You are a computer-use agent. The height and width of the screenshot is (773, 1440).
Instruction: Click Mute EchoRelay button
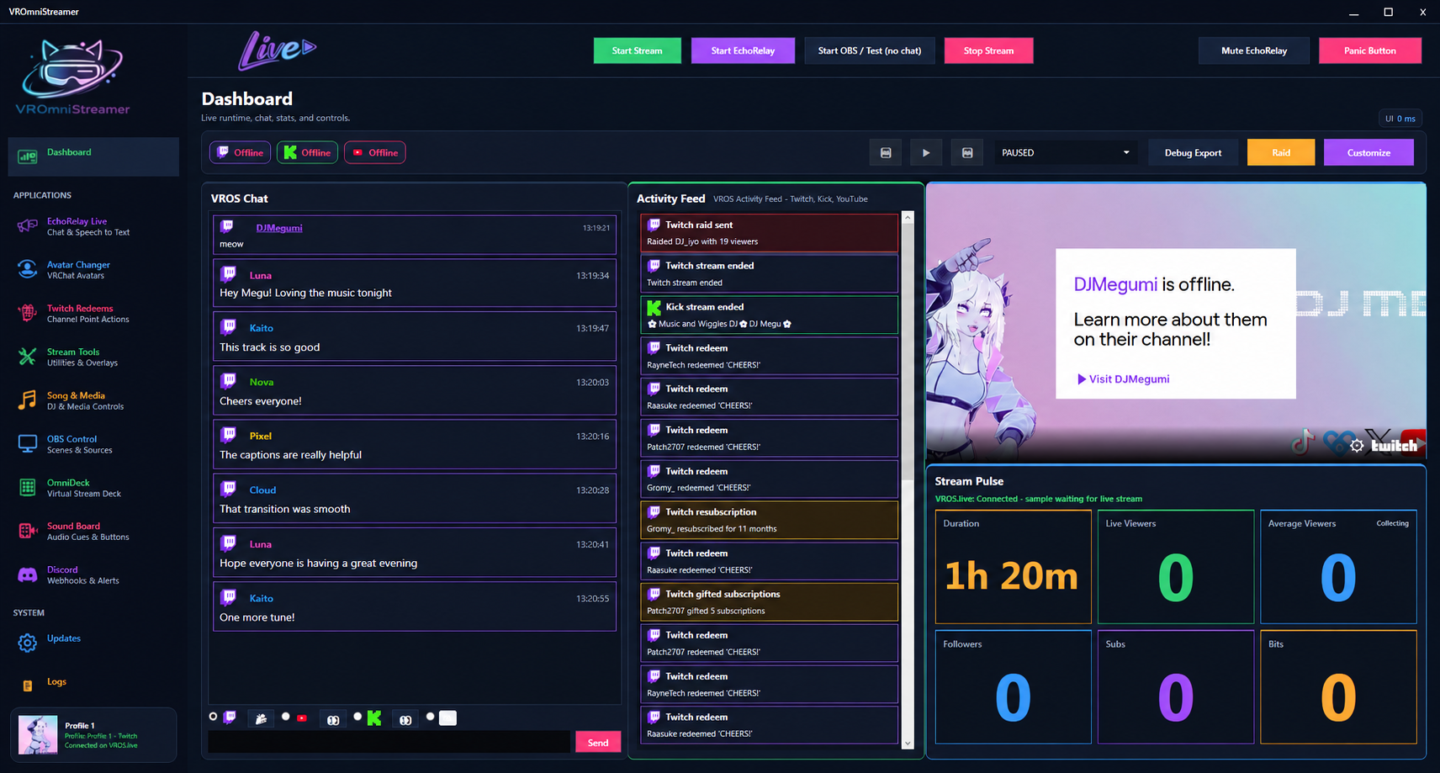pyautogui.click(x=1254, y=50)
